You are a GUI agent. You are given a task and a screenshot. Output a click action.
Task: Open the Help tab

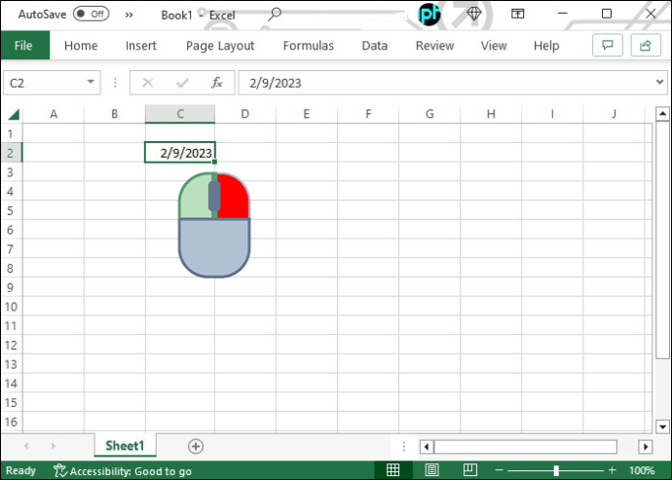pyautogui.click(x=546, y=46)
